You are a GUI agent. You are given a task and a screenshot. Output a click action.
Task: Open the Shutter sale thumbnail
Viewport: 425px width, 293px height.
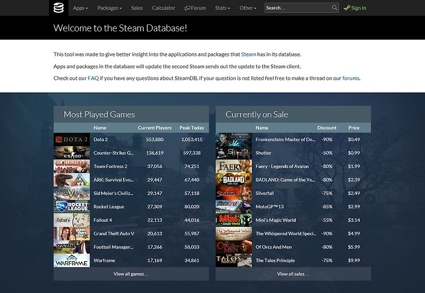point(233,153)
